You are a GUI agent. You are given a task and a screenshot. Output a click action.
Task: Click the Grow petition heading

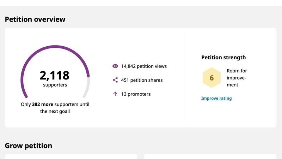pos(29,146)
